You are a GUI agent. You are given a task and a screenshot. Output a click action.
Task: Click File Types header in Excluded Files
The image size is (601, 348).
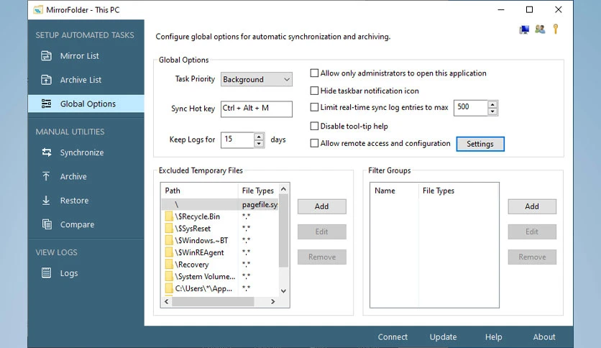pyautogui.click(x=259, y=191)
